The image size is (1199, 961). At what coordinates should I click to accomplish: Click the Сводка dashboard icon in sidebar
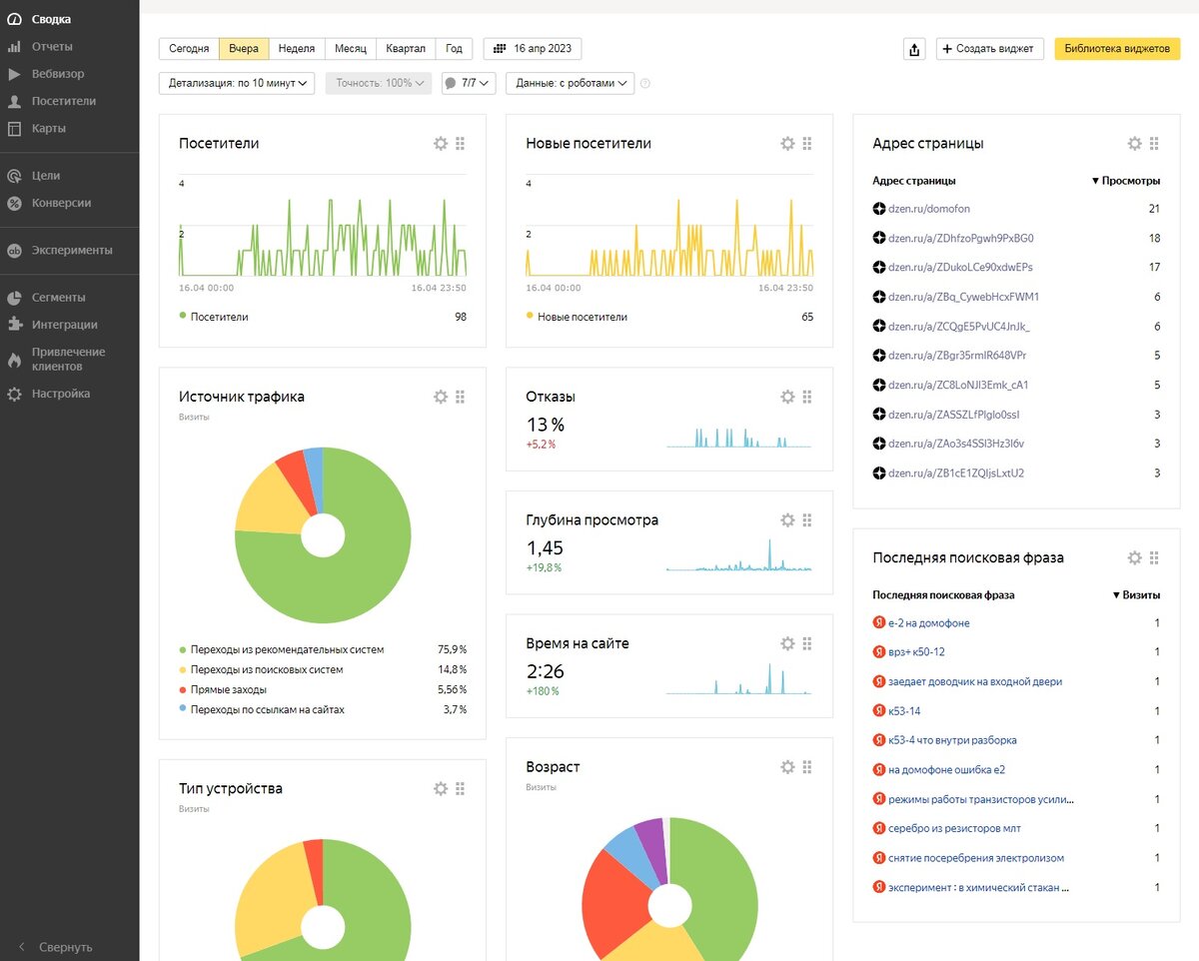coord(14,19)
